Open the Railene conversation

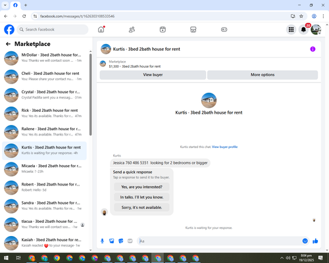click(44, 132)
